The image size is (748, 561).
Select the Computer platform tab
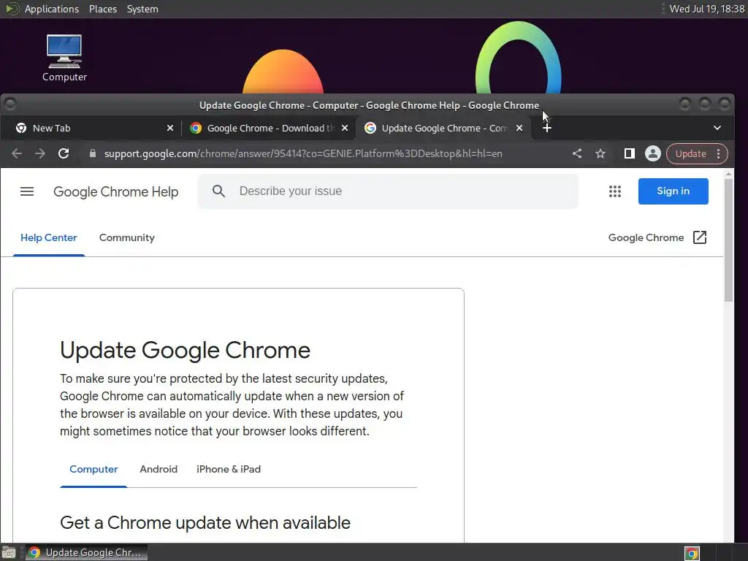click(x=93, y=470)
